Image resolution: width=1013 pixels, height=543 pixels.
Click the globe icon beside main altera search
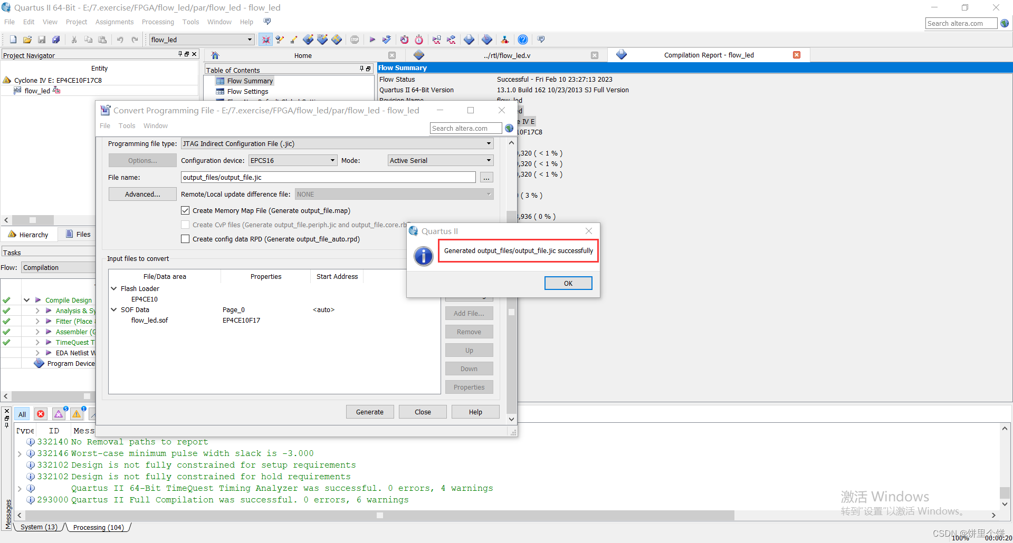pyautogui.click(x=1005, y=23)
